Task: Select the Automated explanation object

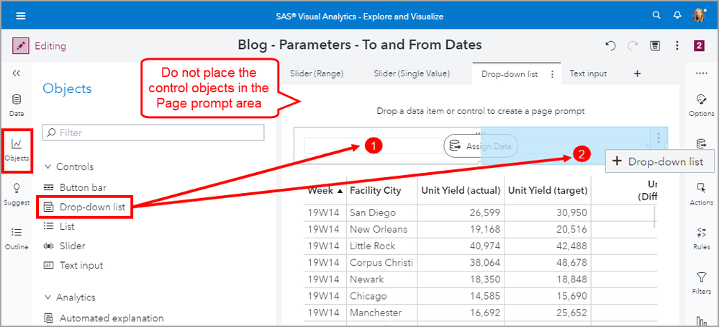Action: [x=104, y=318]
